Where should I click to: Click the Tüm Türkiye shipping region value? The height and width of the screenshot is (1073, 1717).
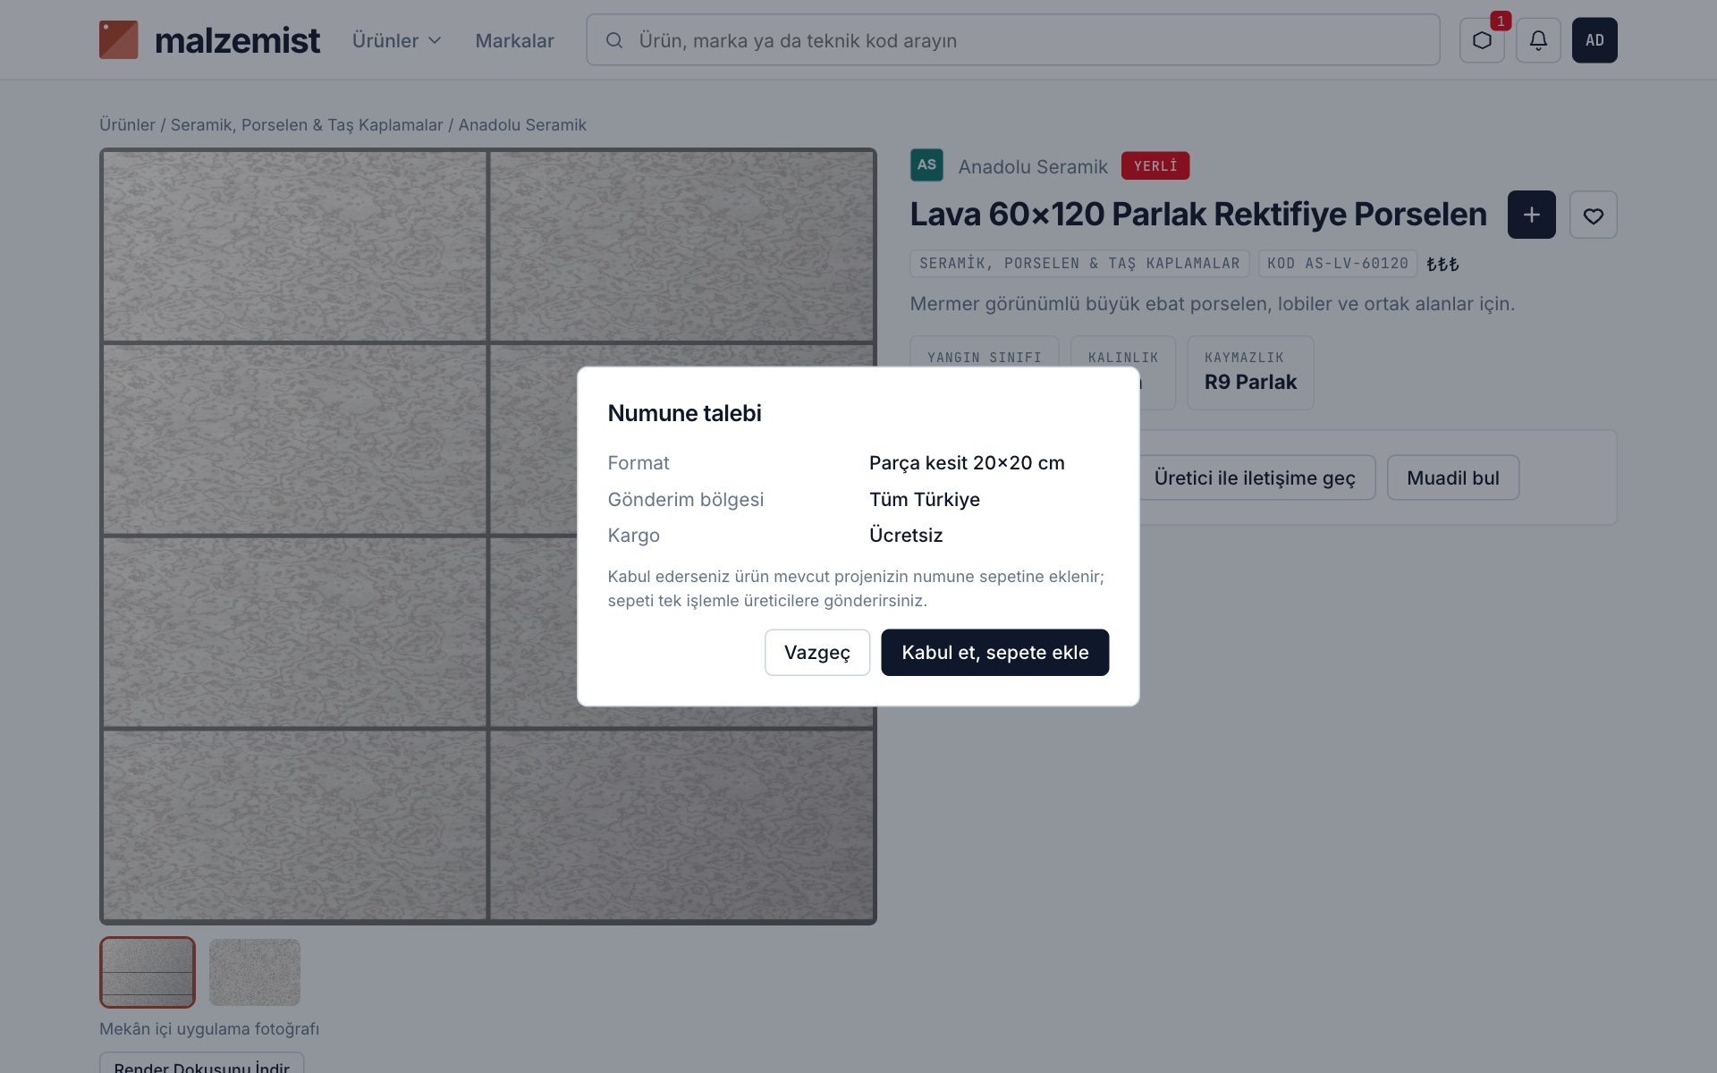(x=925, y=500)
